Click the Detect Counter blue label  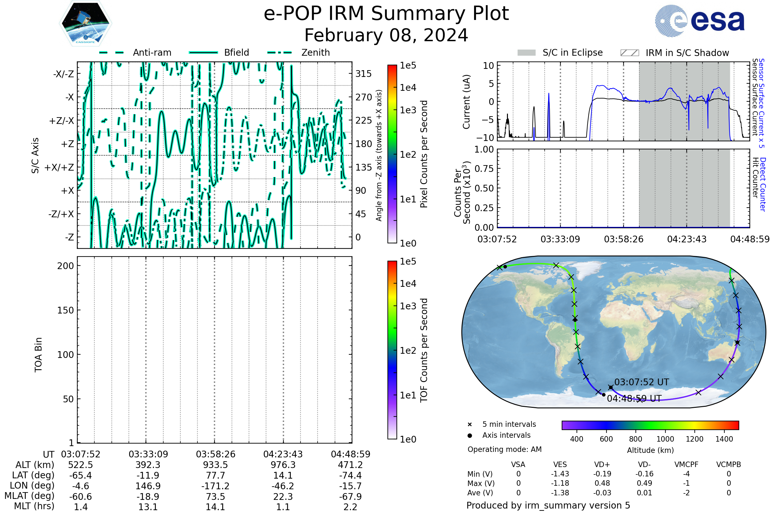[763, 184]
